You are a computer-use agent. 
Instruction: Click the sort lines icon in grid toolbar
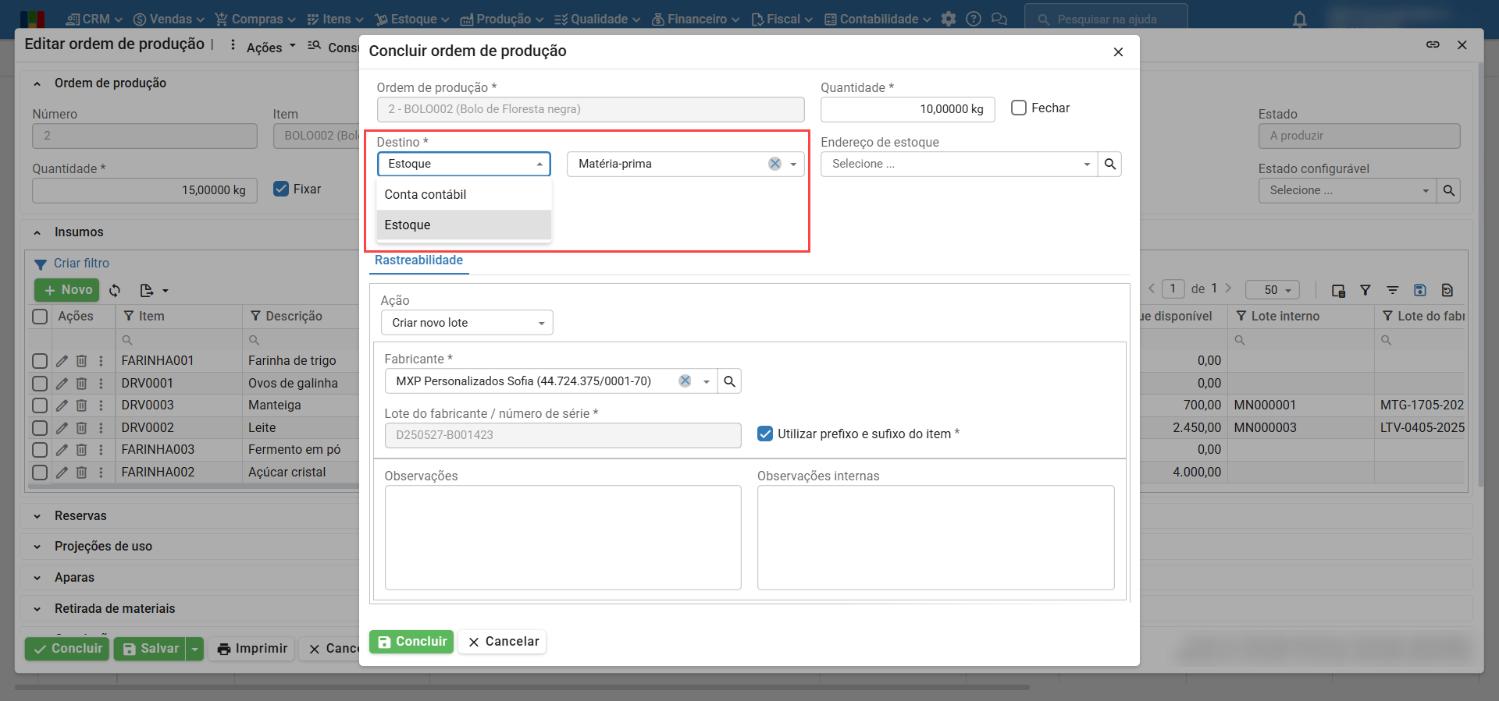1392,290
